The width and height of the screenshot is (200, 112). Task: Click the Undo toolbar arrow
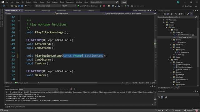[x=26, y=6]
